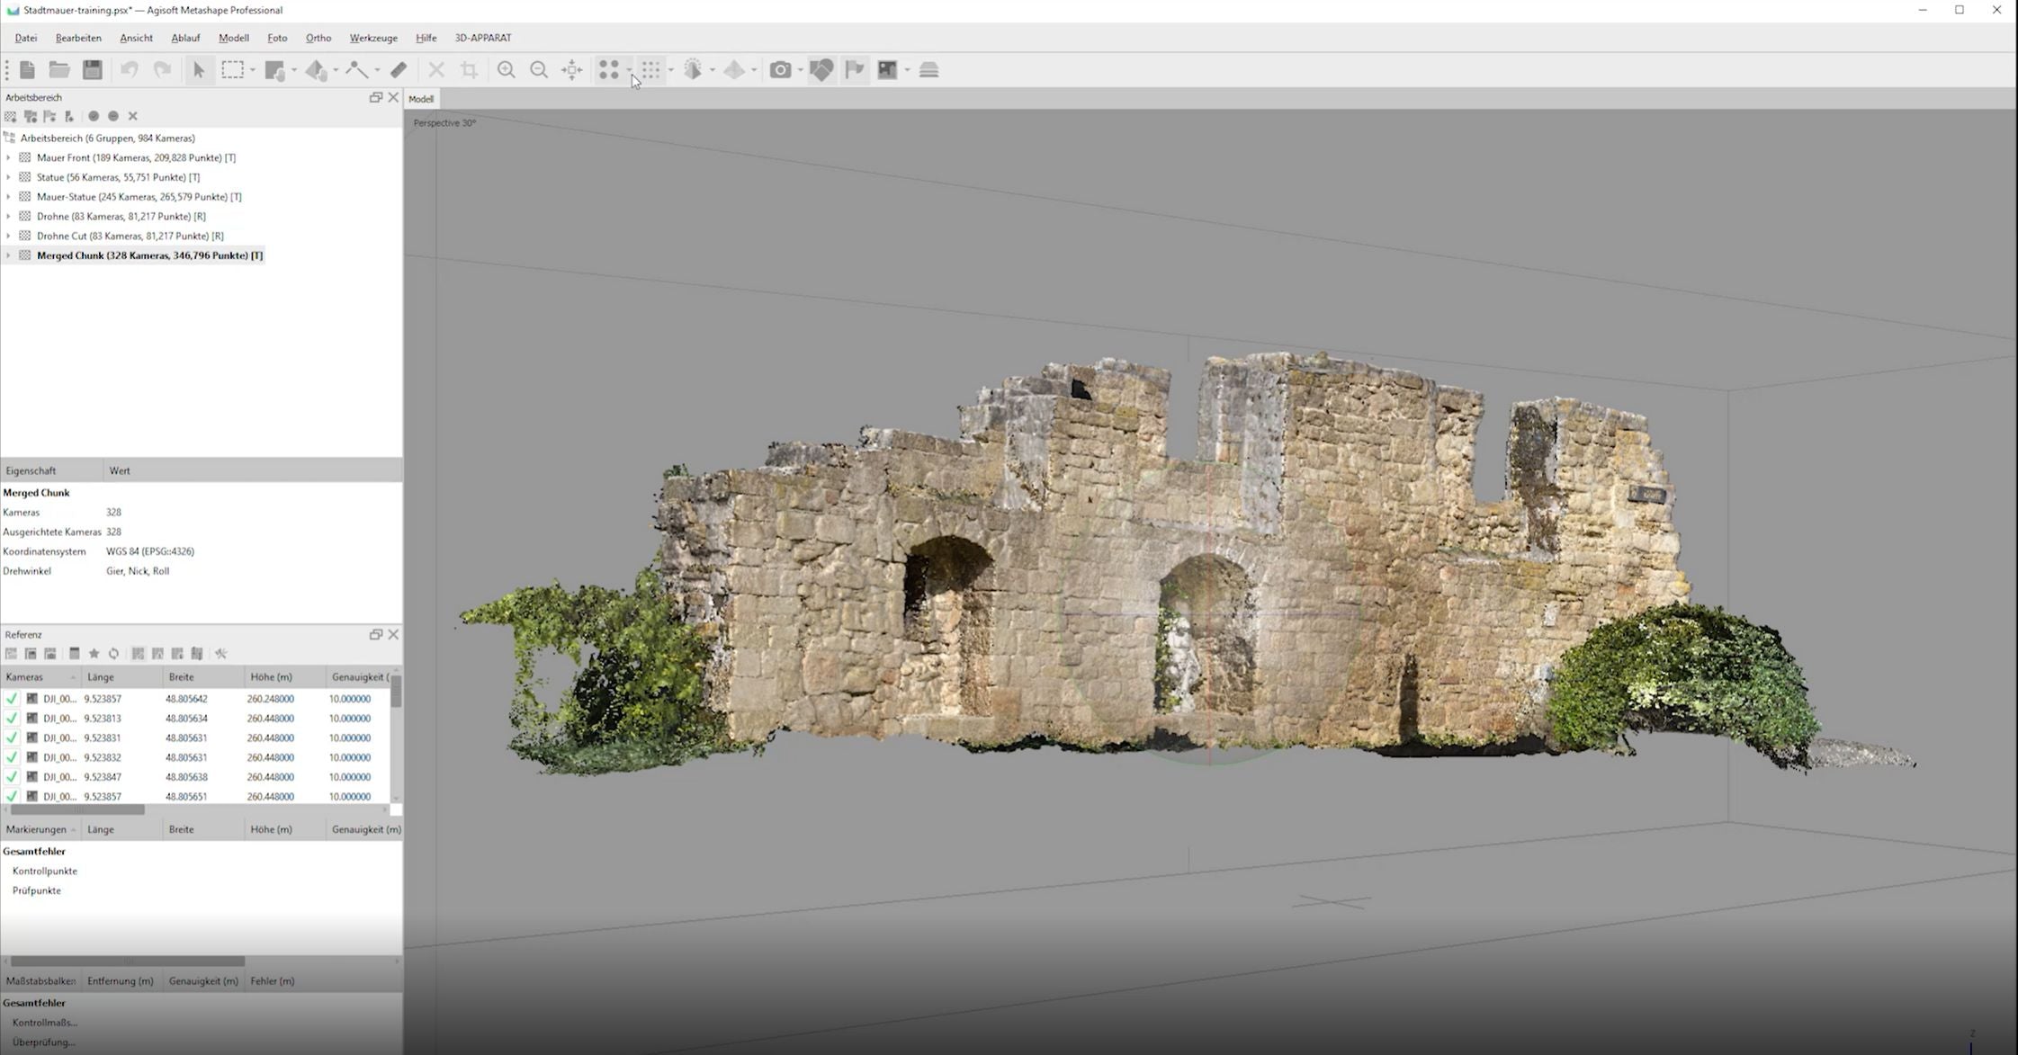Open the Werkzeuge menu
Image resolution: width=2018 pixels, height=1055 pixels.
coord(373,38)
